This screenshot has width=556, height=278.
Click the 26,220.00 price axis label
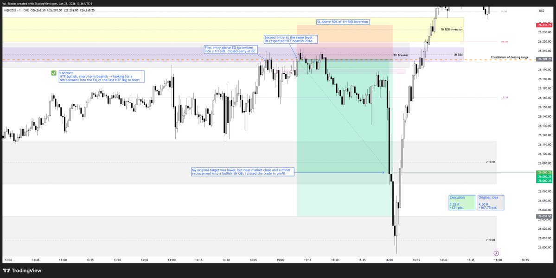[544, 42]
